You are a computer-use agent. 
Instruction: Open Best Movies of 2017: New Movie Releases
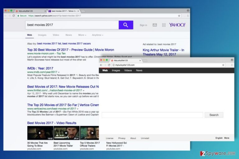63,87
